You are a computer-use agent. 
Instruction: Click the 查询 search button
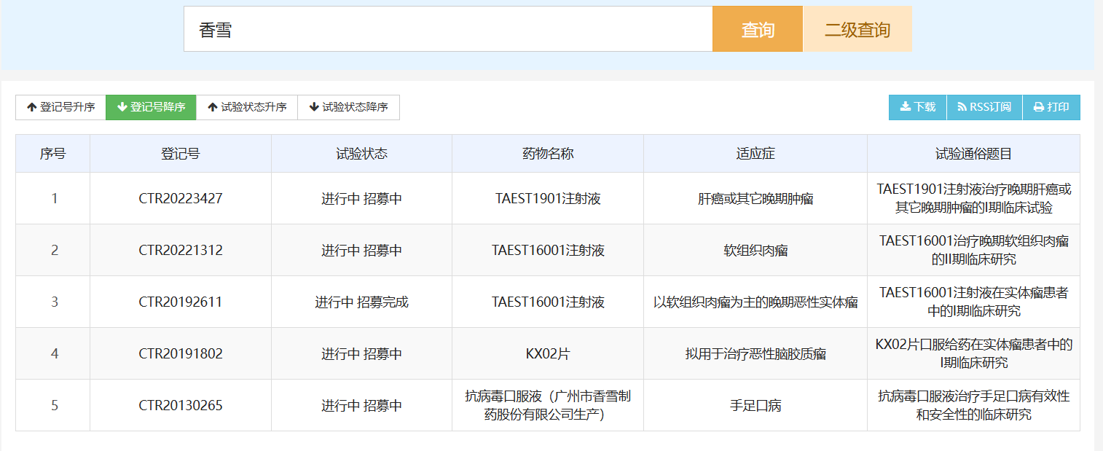758,29
